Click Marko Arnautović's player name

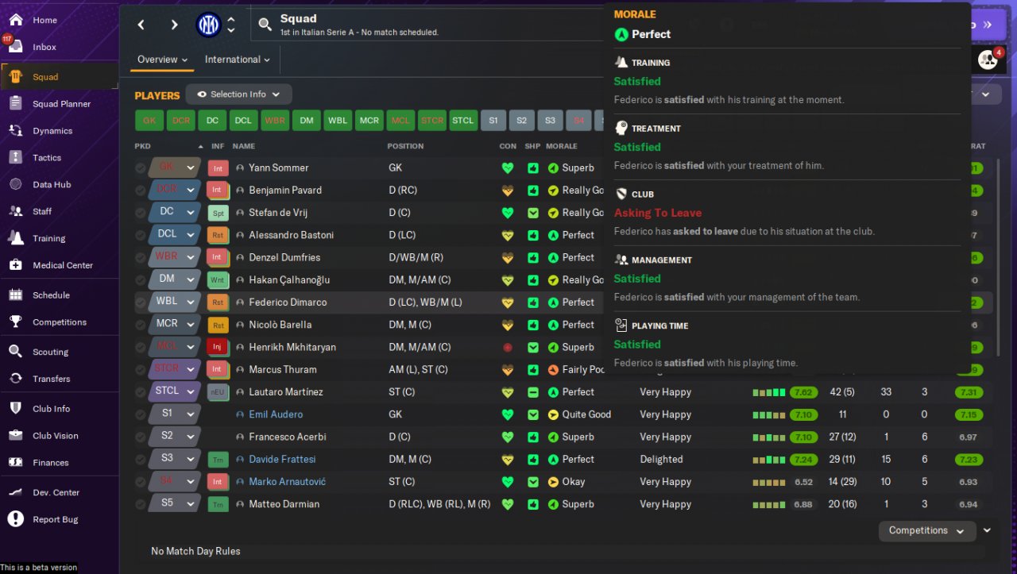coord(287,482)
